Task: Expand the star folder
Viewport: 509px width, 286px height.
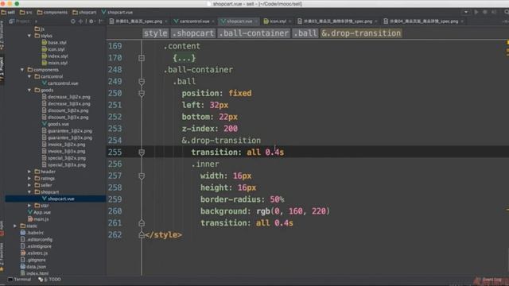Action: 29,206
